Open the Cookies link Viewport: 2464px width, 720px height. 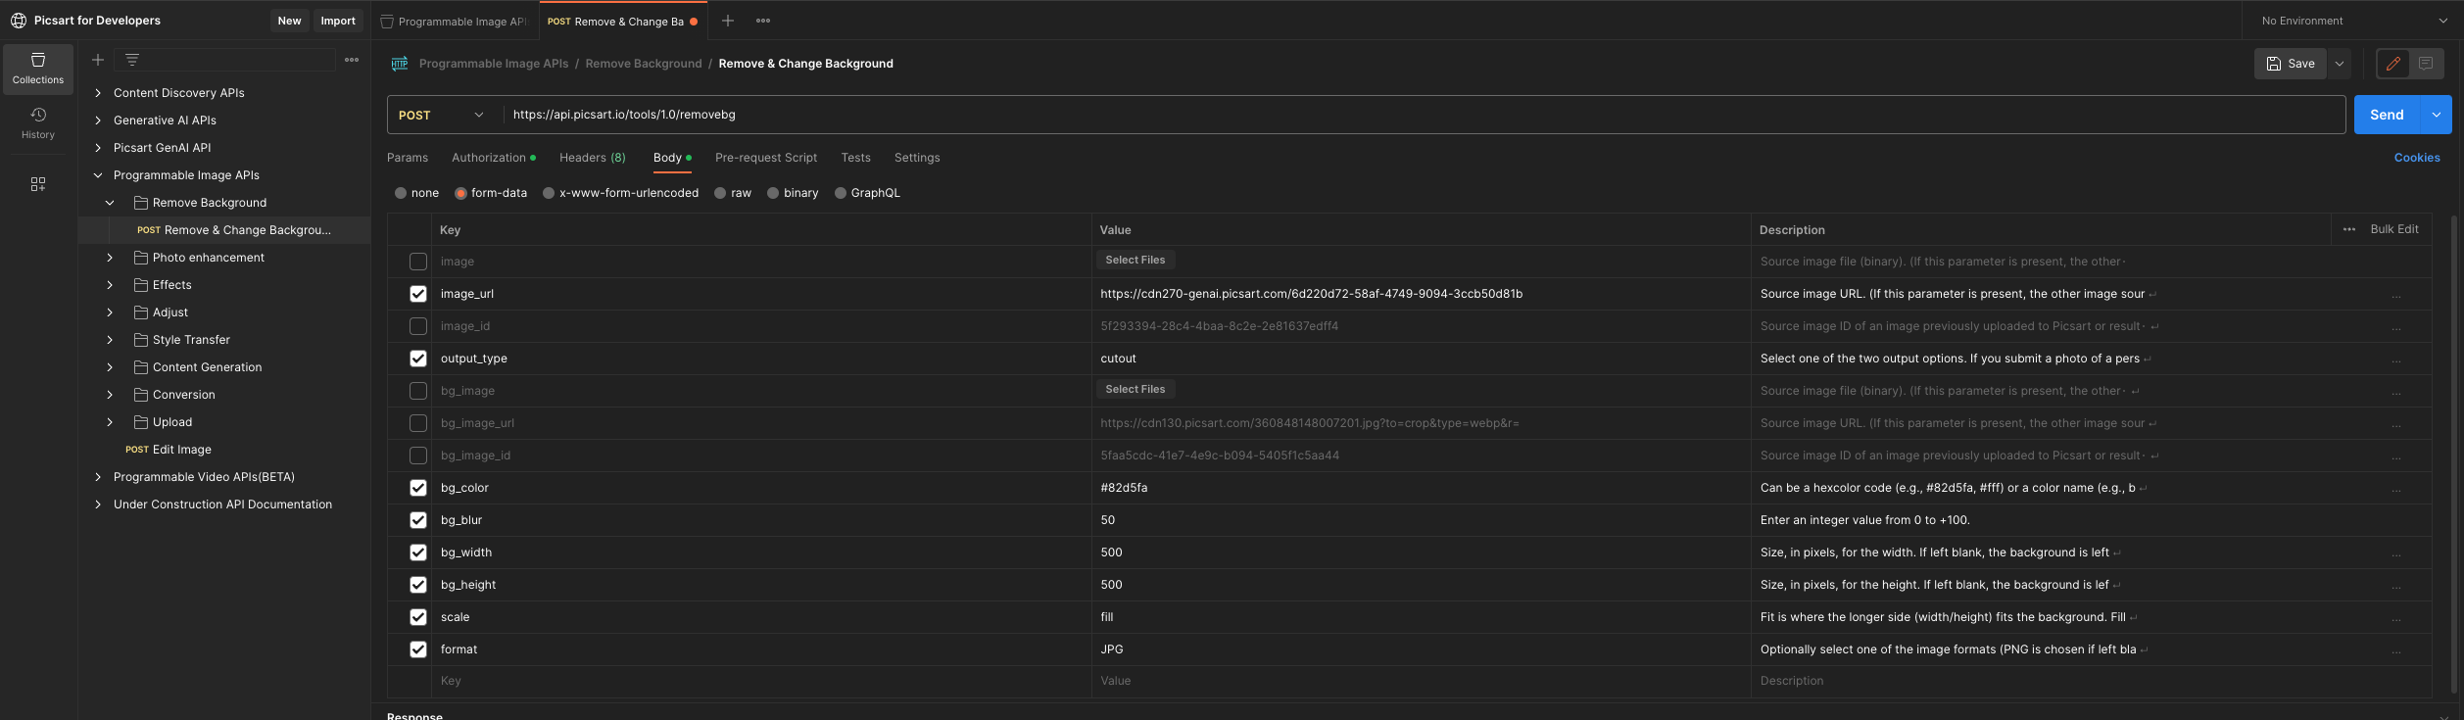tap(2417, 158)
